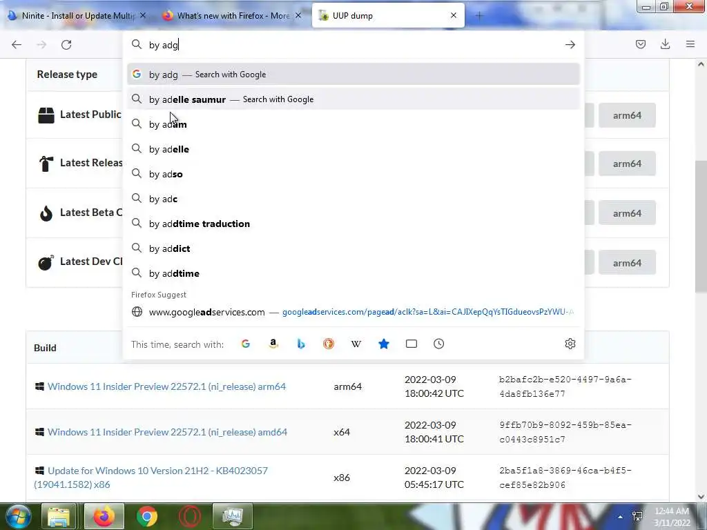Open the Firefox hamburger menu
Viewport: 707px width, 530px height.
tap(690, 44)
